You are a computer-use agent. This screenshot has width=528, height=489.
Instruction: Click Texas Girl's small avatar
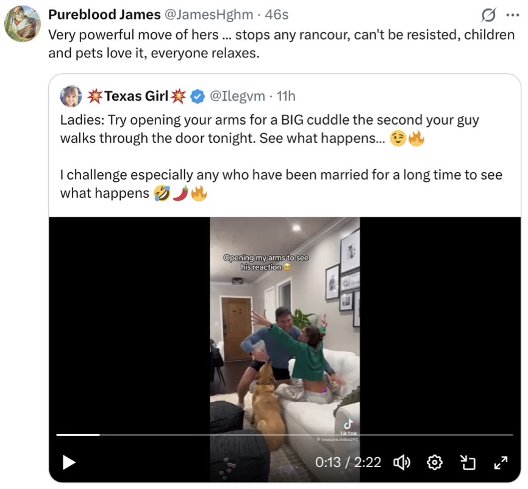click(71, 96)
